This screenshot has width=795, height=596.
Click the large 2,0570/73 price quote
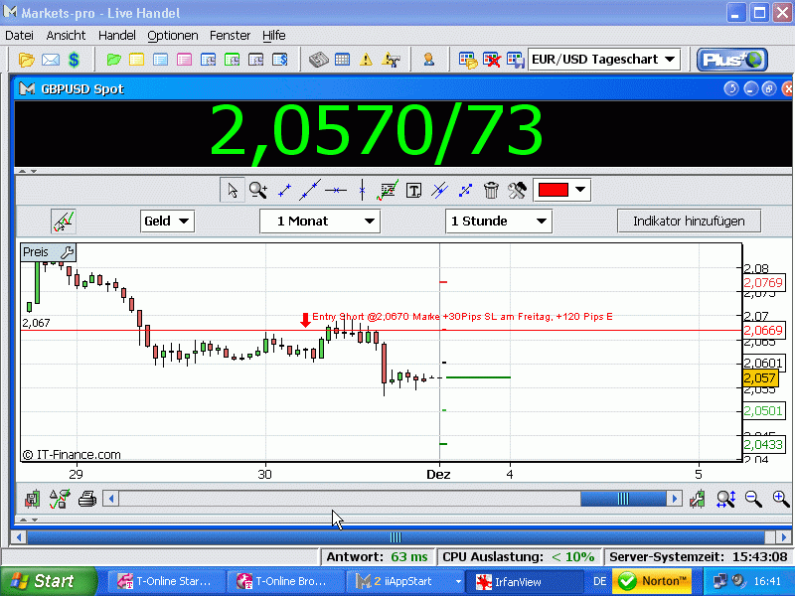[x=377, y=132]
